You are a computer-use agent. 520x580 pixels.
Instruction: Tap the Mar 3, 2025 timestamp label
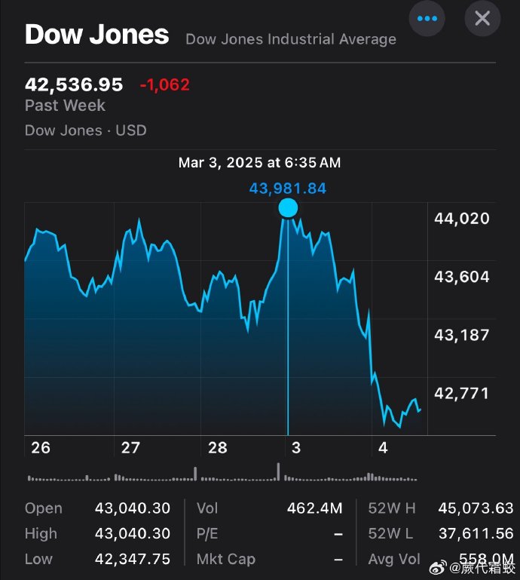[x=259, y=162]
